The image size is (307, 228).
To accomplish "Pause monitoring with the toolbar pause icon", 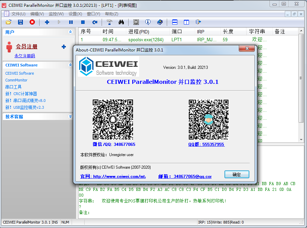I will 71,22.
